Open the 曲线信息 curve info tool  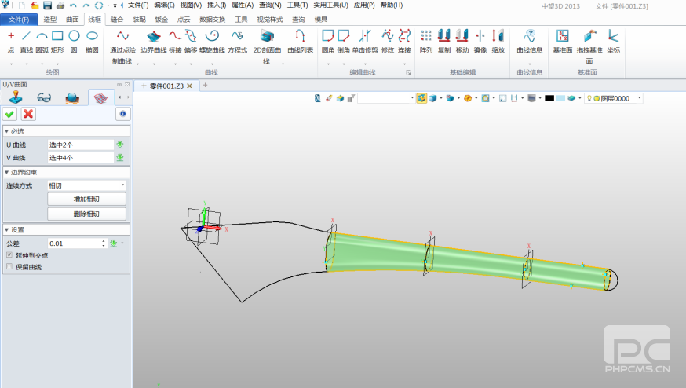529,37
